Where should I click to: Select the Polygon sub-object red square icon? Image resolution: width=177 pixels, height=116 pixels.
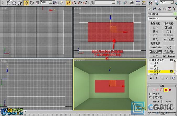166,90
